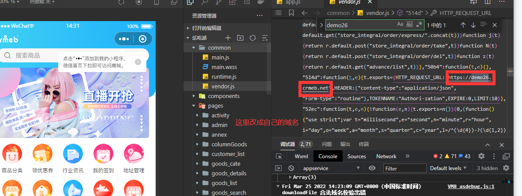This screenshot has width=522, height=196.
Task: Switch to the 问题 panel tab
Action: pos(327,144)
